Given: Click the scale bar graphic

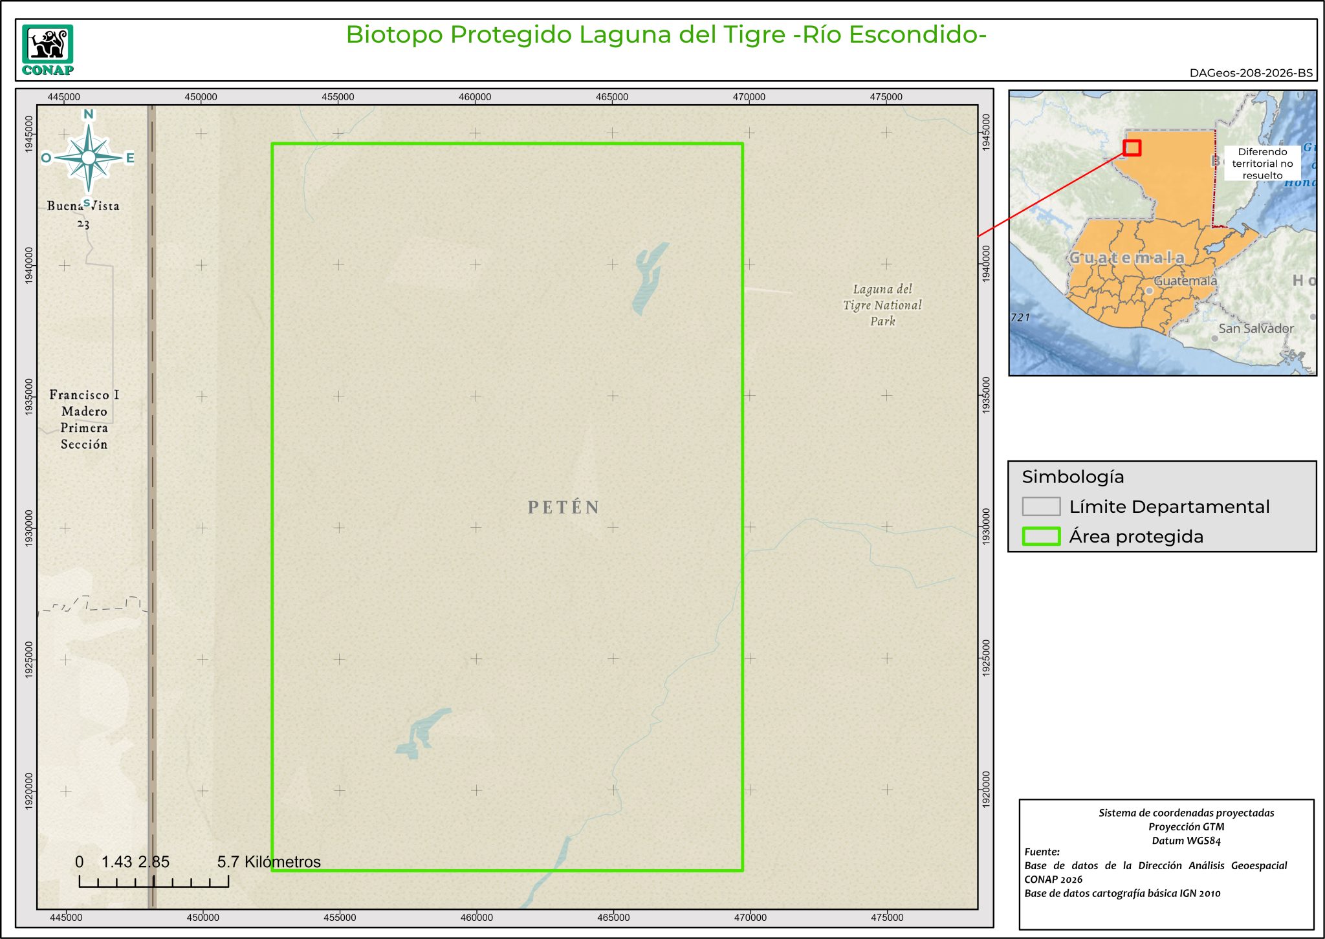Looking at the screenshot, I should tap(153, 881).
